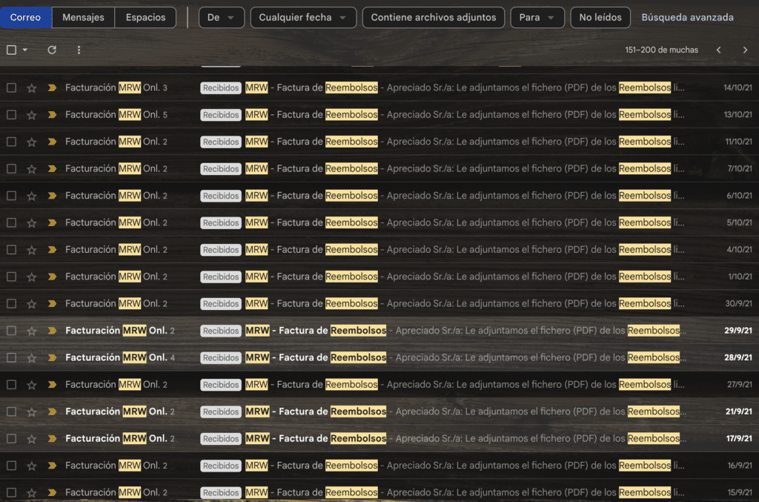Open the 'De' sender filter dropdown
The image size is (759, 502).
[x=221, y=17]
